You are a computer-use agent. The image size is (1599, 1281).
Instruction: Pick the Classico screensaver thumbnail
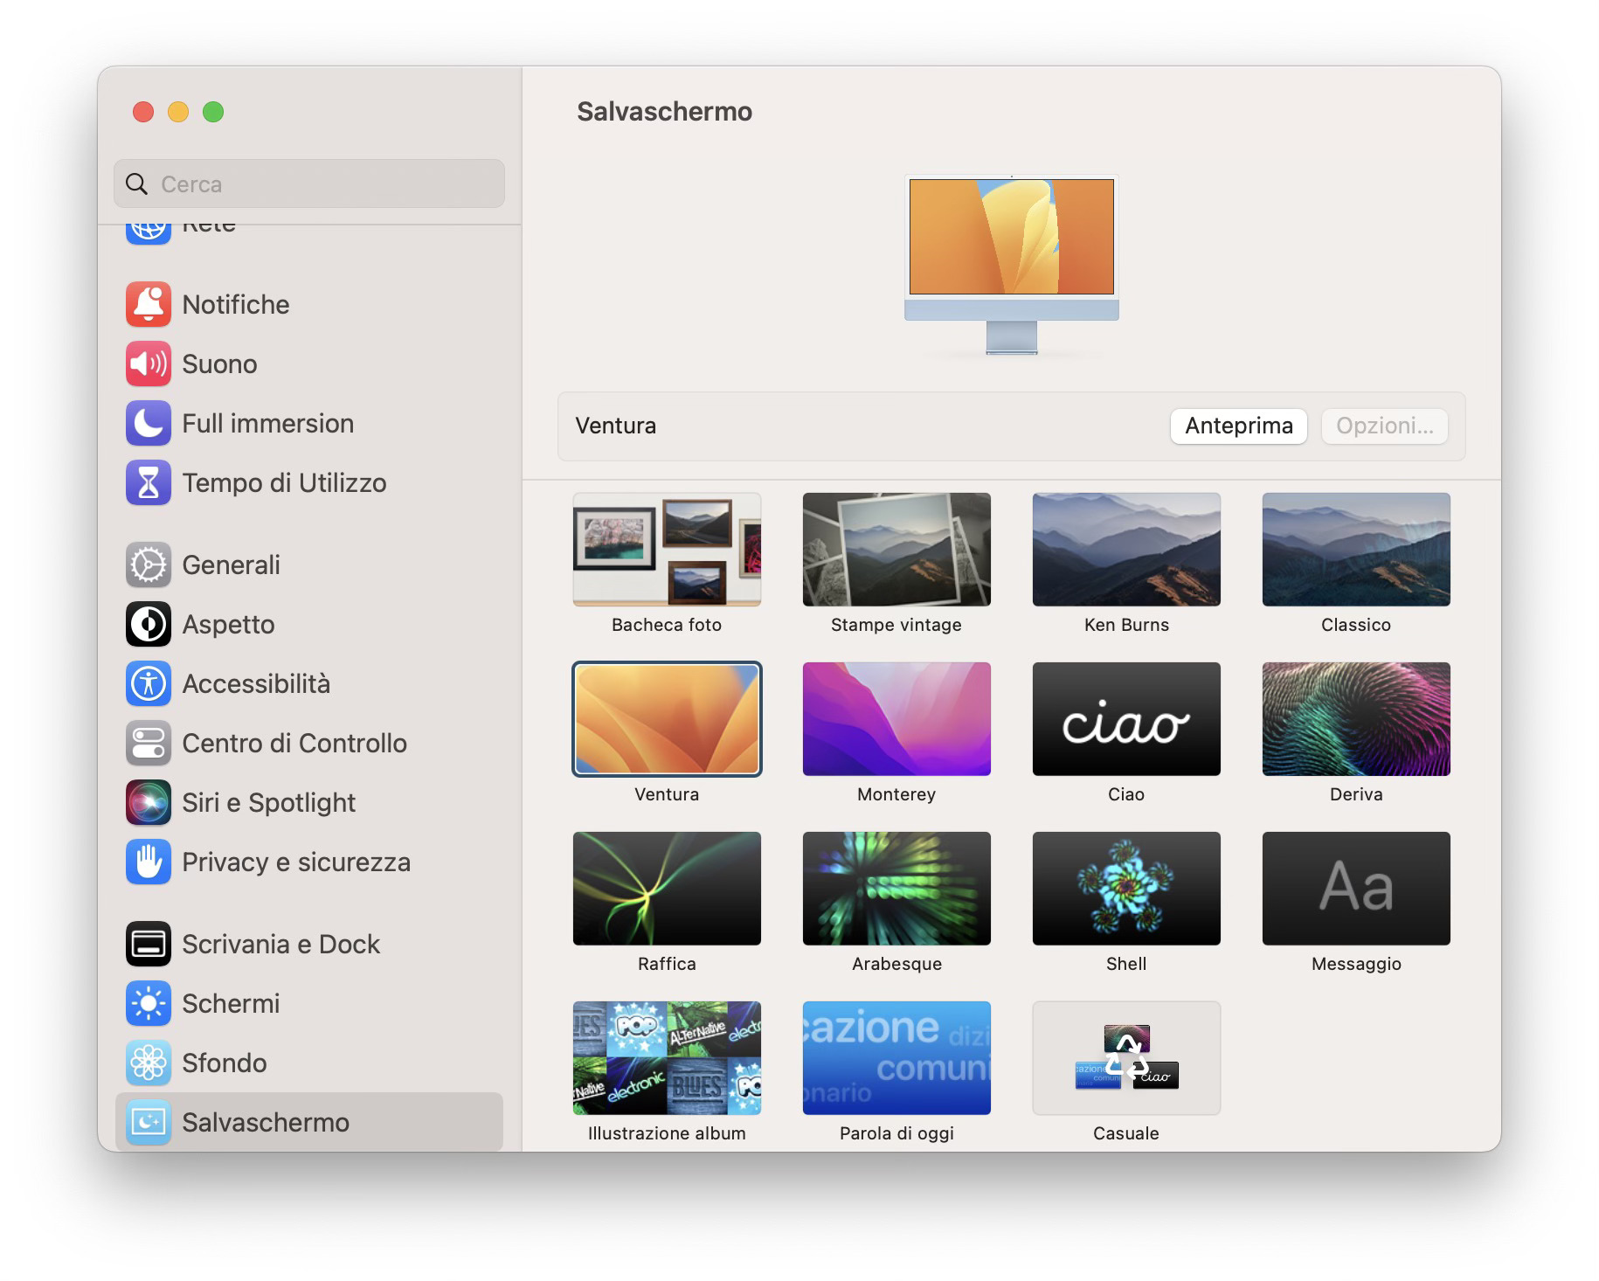pos(1356,550)
